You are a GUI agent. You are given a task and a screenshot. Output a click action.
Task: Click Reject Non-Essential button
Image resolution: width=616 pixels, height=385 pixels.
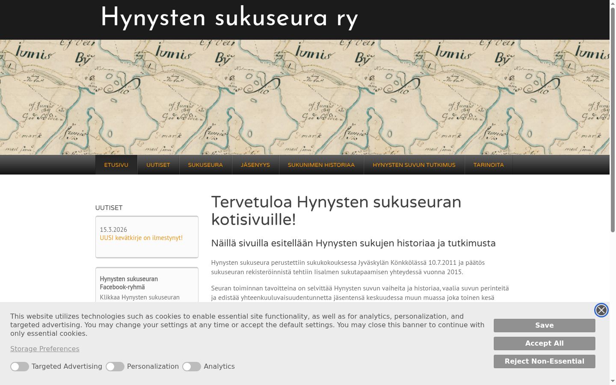545,361
